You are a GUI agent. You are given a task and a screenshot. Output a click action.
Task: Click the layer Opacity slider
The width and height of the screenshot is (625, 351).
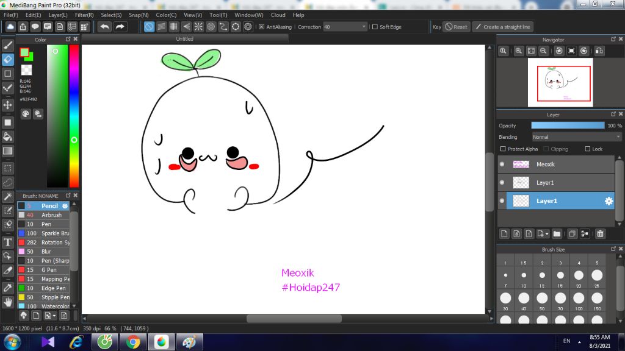568,126
